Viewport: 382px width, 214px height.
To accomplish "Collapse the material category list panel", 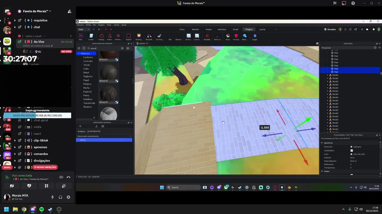I will coord(94,118).
